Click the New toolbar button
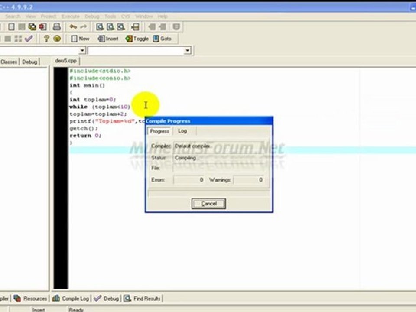416x312 pixels. click(81, 39)
